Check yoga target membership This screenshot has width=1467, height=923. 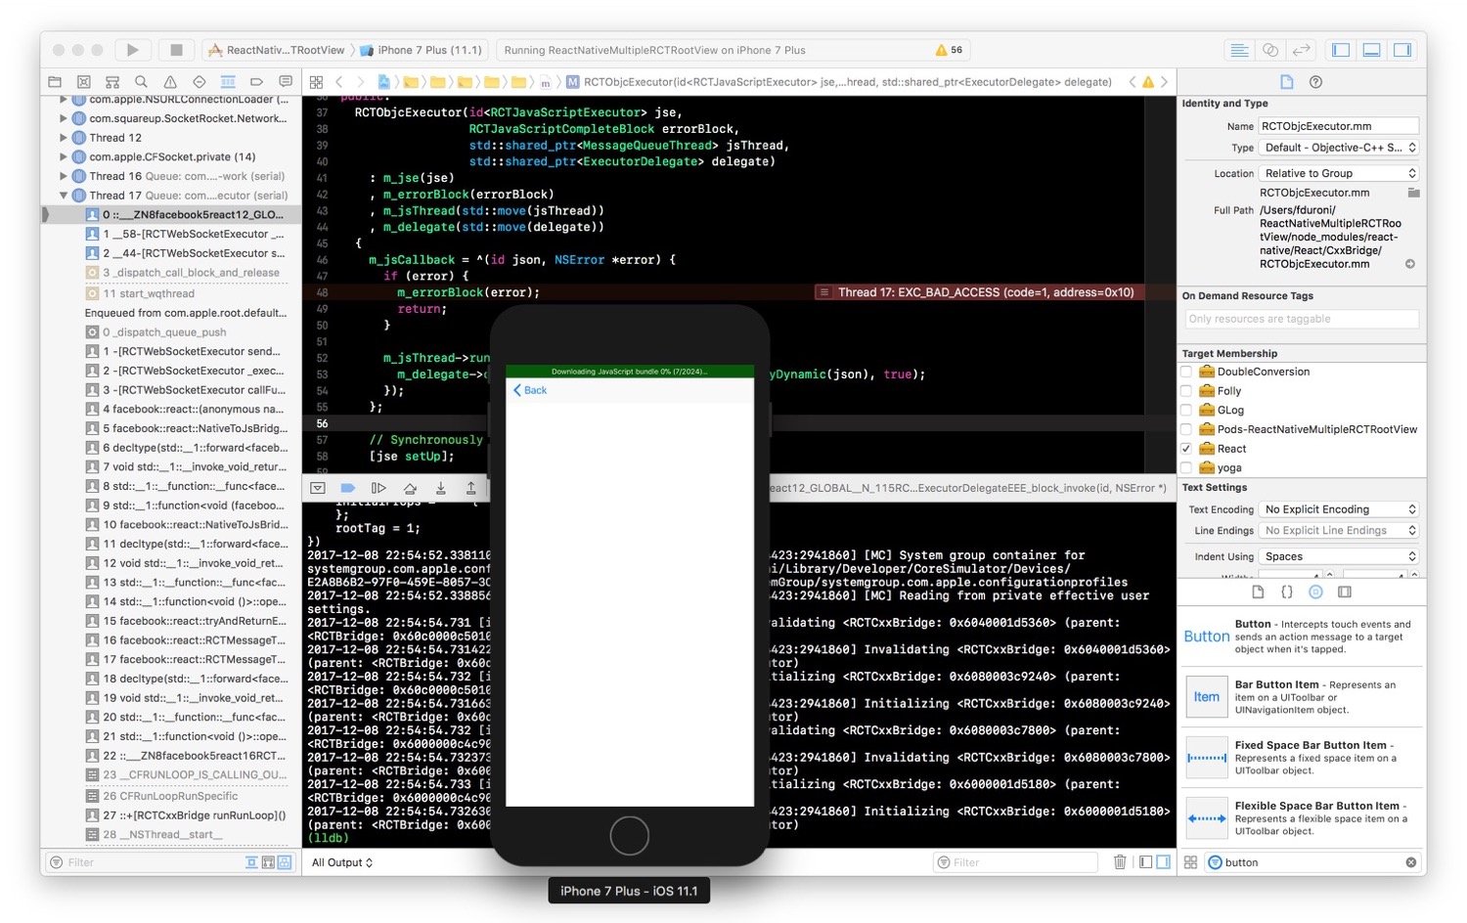click(1186, 467)
